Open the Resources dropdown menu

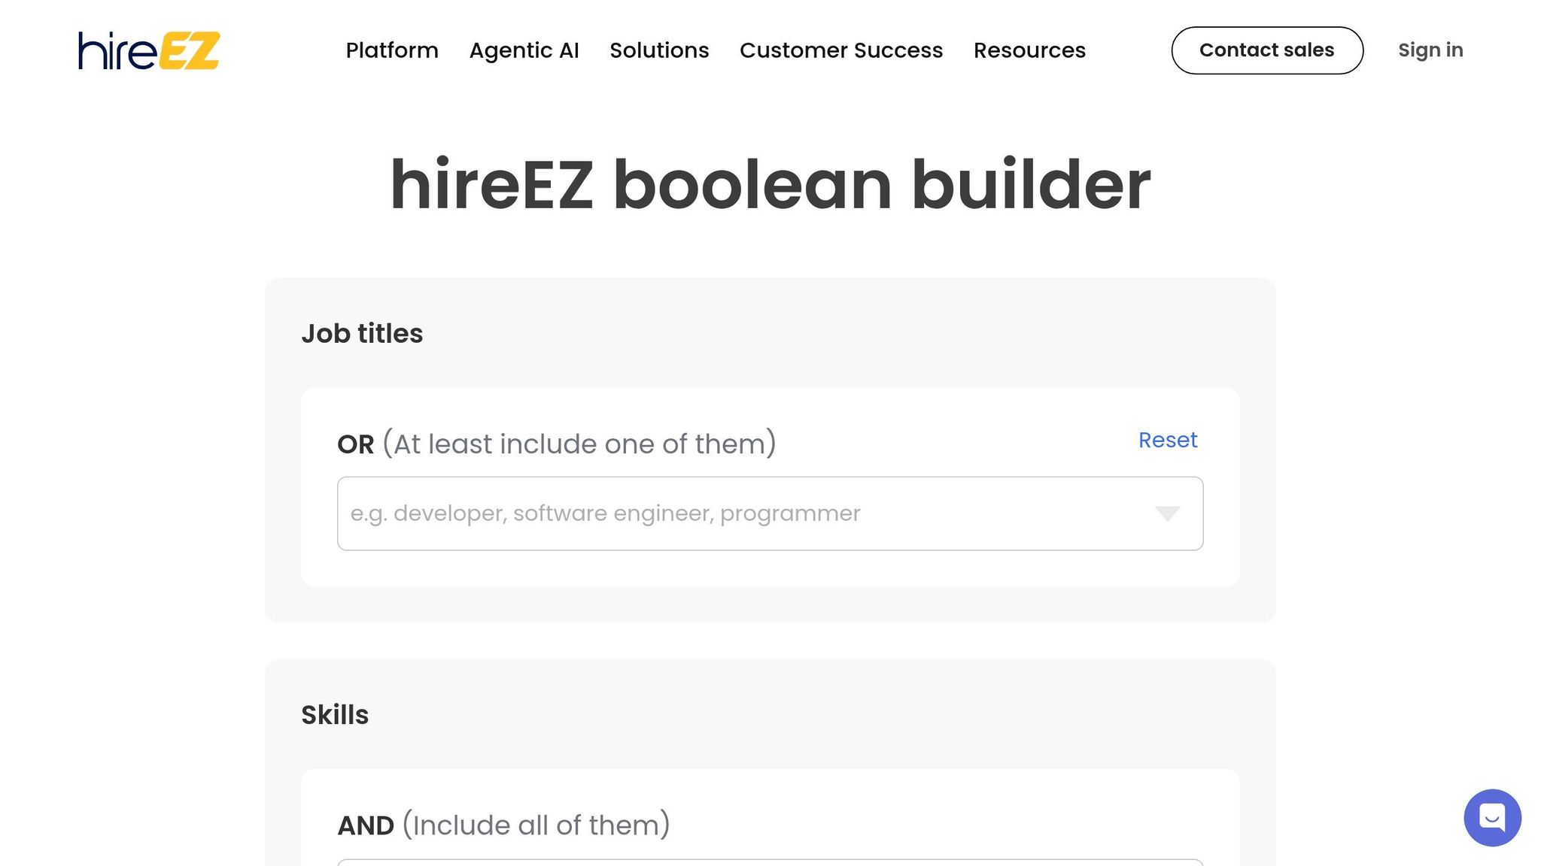[1029, 50]
